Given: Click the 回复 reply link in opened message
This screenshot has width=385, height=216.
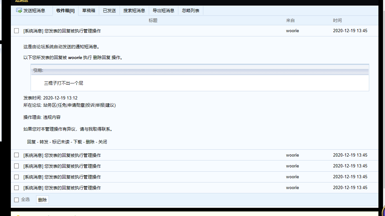Looking at the screenshot, I should point(31,142).
